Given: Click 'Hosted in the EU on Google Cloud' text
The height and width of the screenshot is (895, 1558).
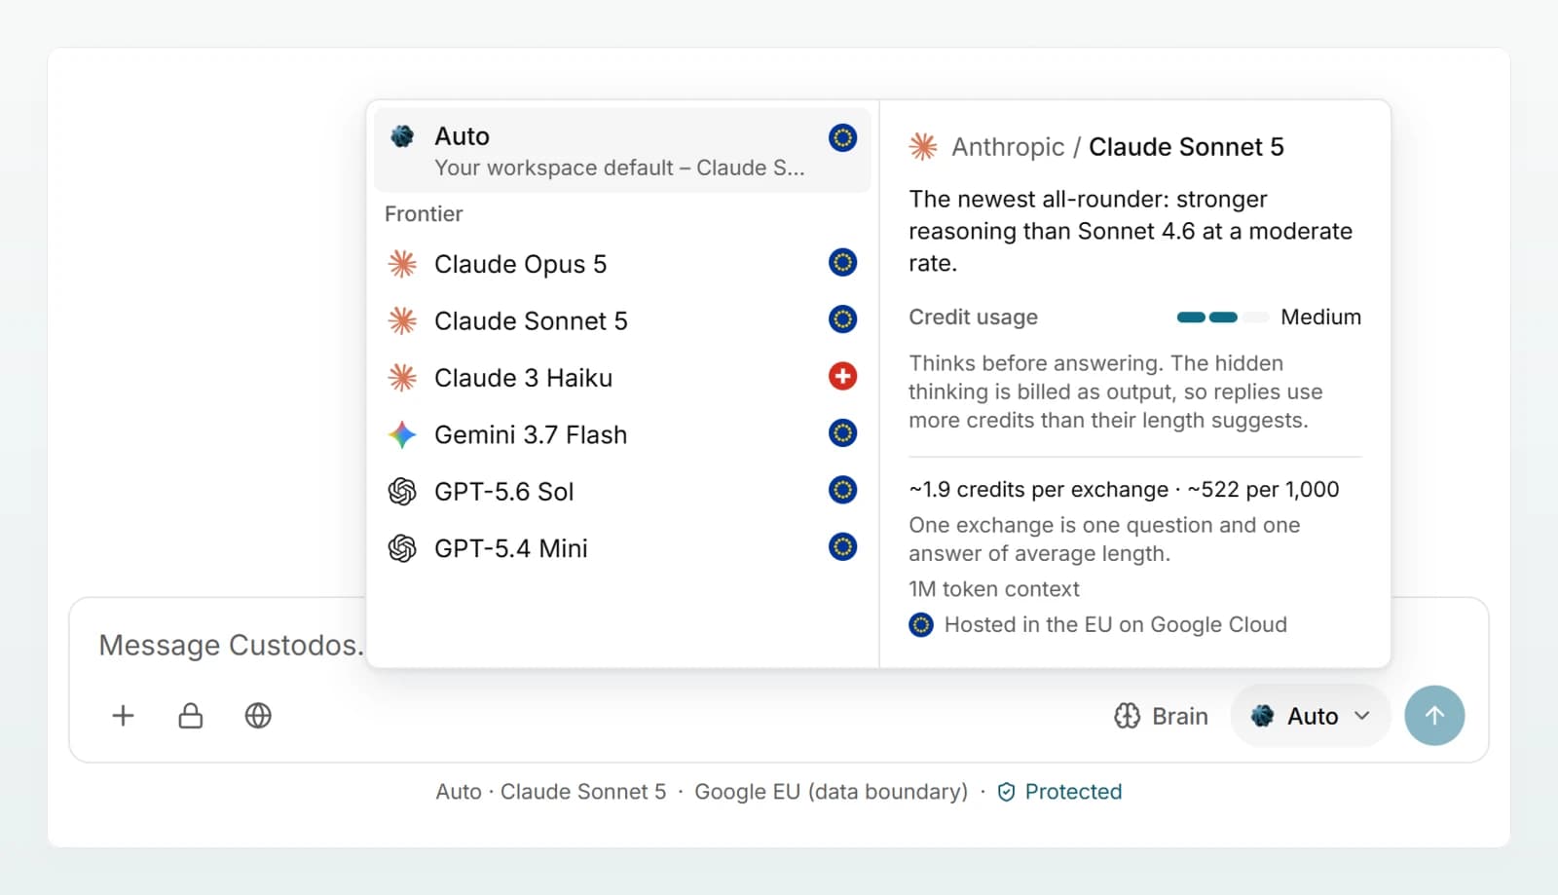Looking at the screenshot, I should click(x=1116, y=625).
